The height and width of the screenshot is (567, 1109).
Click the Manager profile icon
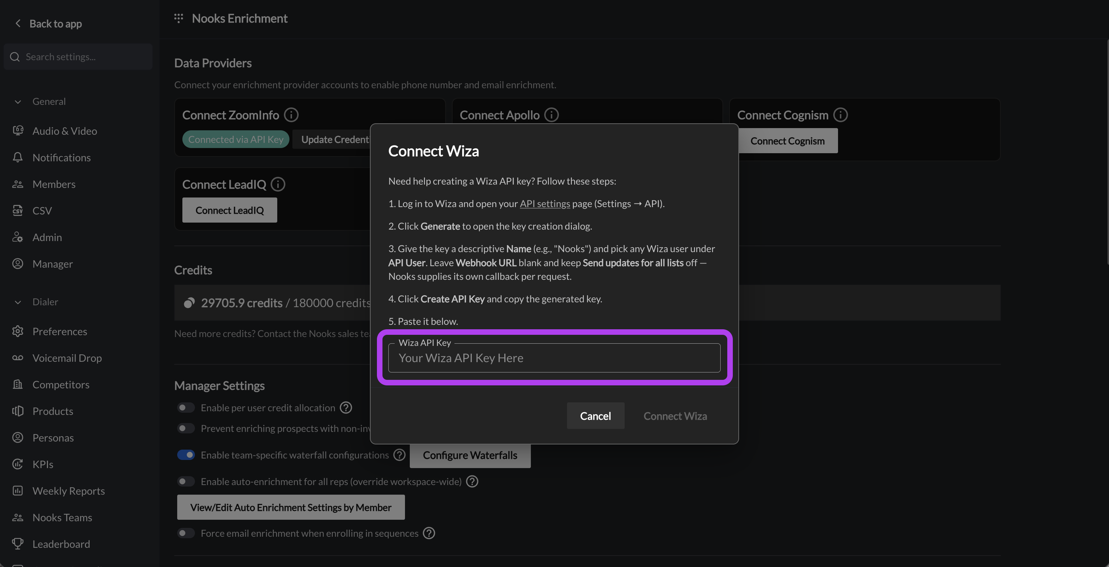pos(18,264)
